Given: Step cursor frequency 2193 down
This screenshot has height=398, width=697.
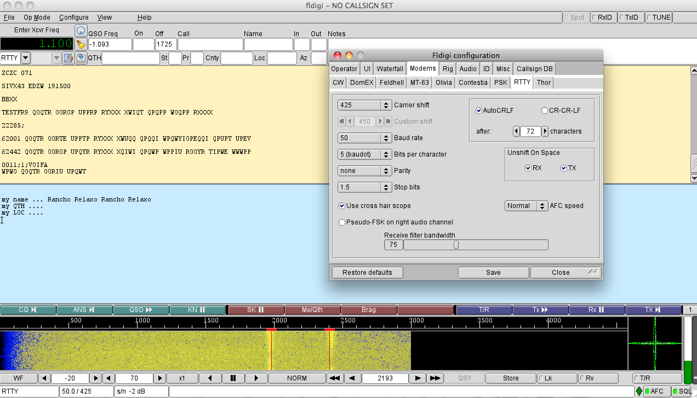Looking at the screenshot, I should pyautogui.click(x=351, y=378).
